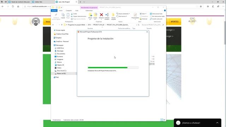Click the Explorer help question mark icon
Image resolution: width=226 pixels, height=127 pixels.
pos(165,11)
